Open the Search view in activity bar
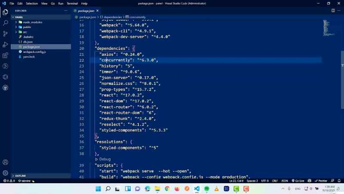344x194 pixels. pyautogui.click(x=6, y=23)
